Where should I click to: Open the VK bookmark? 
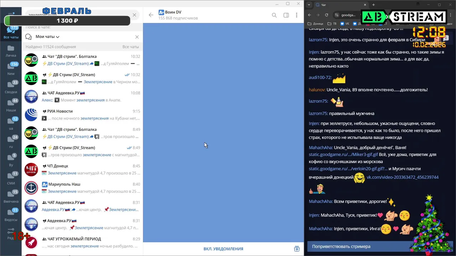345,24
